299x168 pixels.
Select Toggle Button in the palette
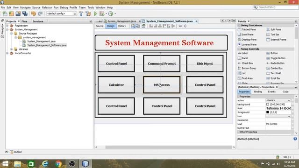[276, 58]
